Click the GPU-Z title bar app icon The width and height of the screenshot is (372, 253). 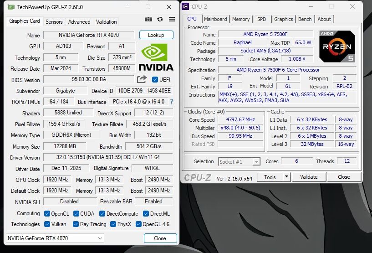tap(11, 7)
